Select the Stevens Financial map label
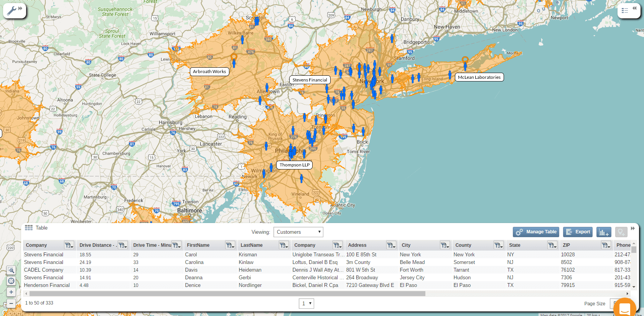 pyautogui.click(x=310, y=80)
